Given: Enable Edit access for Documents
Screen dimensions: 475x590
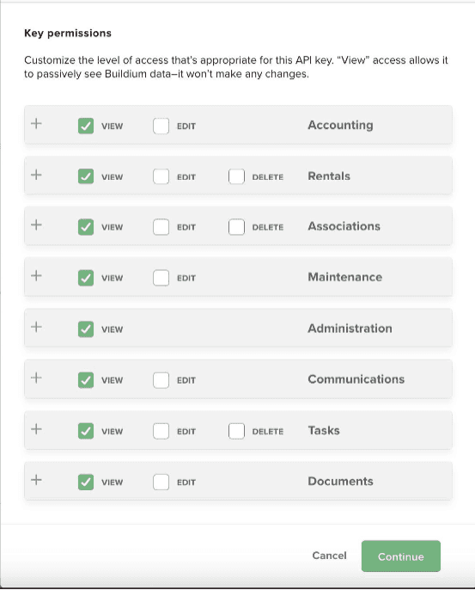Looking at the screenshot, I should tap(161, 482).
